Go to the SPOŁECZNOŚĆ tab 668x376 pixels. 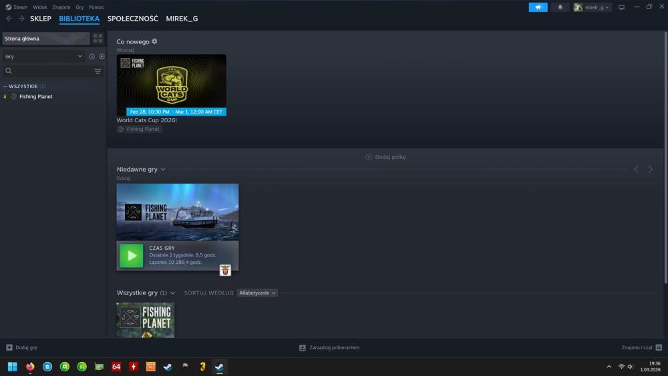(132, 19)
